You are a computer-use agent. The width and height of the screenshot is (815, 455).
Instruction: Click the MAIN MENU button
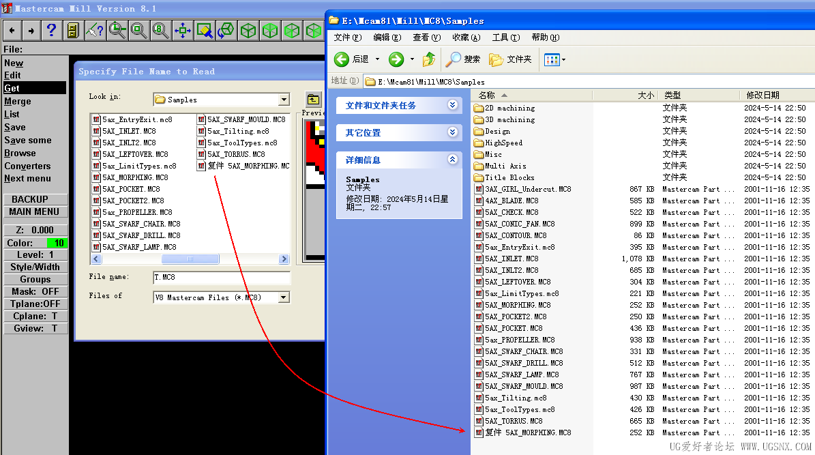click(x=35, y=211)
